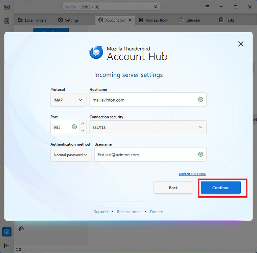Image resolution: width=257 pixels, height=253 pixels.
Task: Maximize the Thunderbird window
Action: point(235,7)
